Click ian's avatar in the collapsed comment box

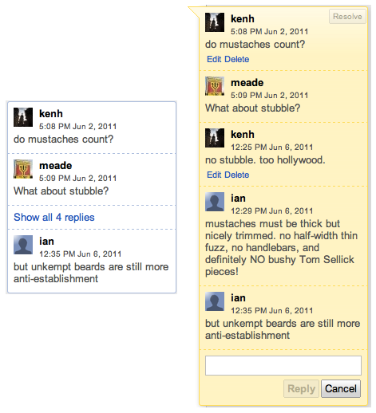23,245
